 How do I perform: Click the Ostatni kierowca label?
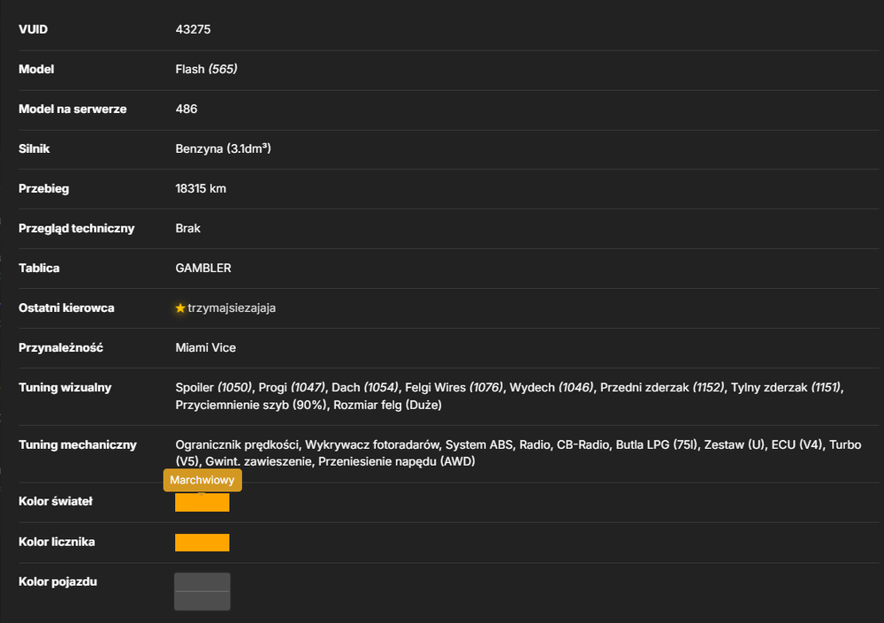[66, 308]
